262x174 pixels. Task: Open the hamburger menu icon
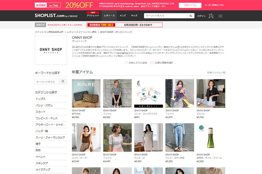(x=220, y=16)
